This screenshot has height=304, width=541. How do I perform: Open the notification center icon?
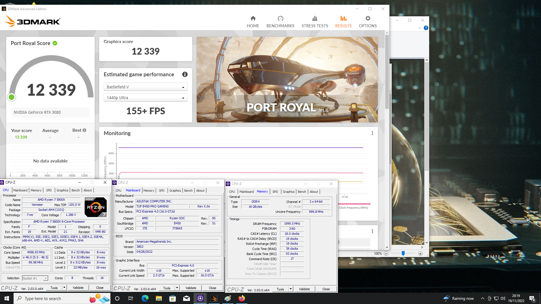(x=532, y=299)
